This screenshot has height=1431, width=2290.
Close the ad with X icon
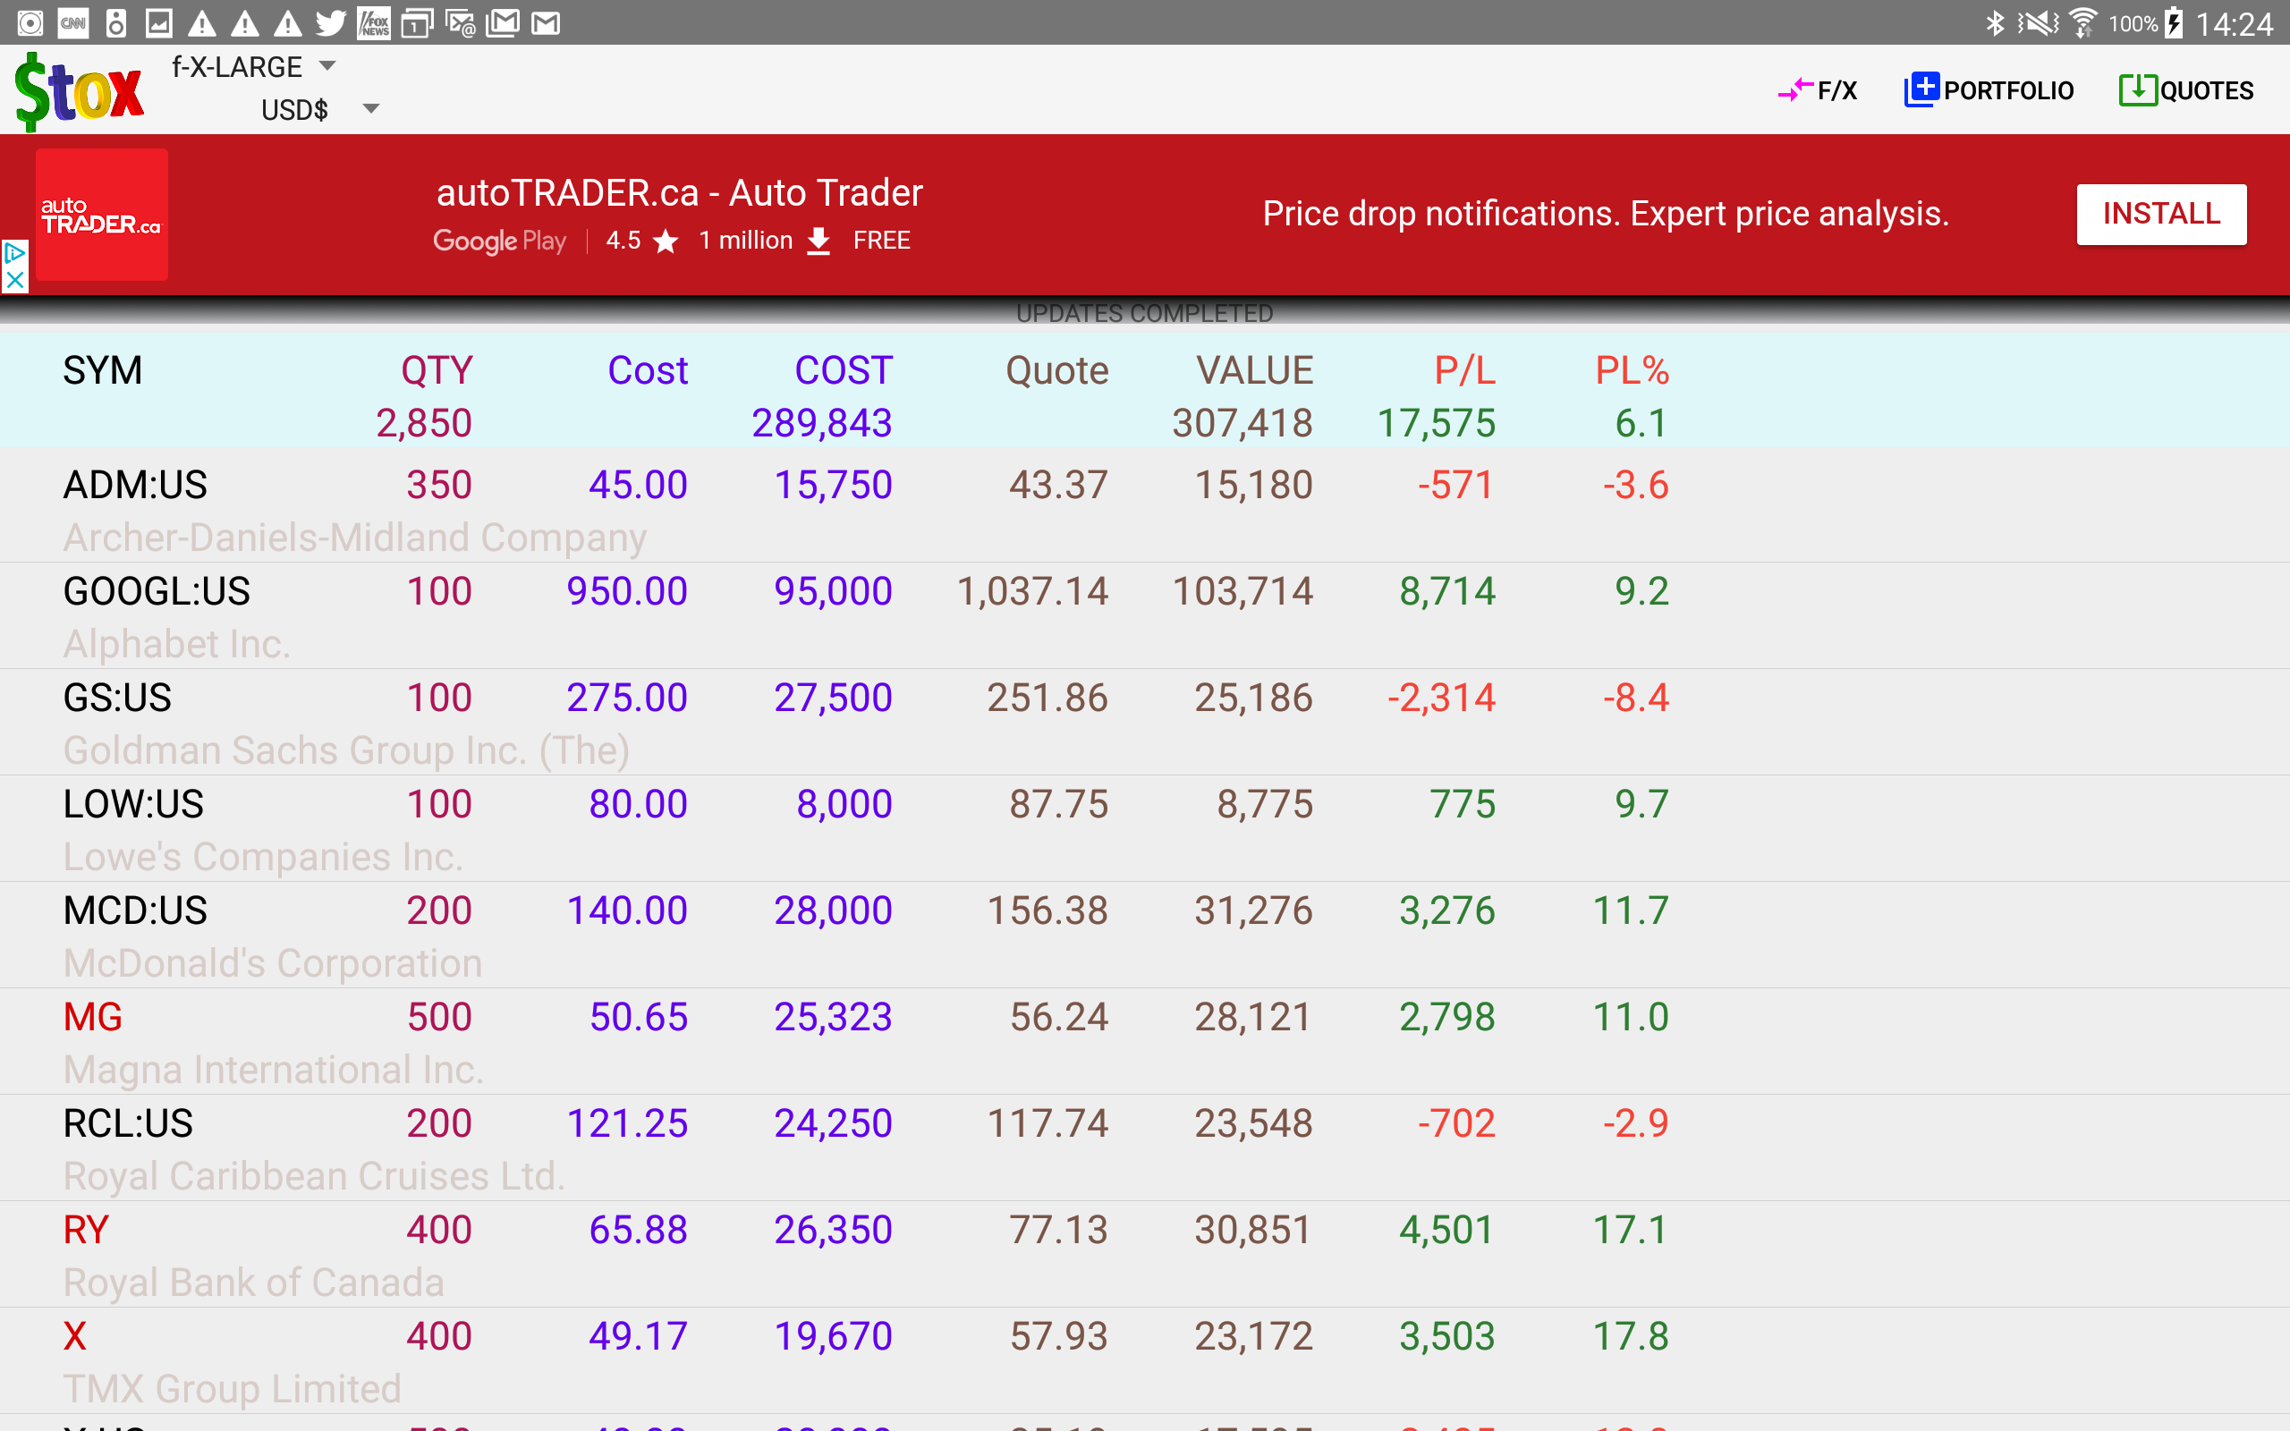pos(14,280)
